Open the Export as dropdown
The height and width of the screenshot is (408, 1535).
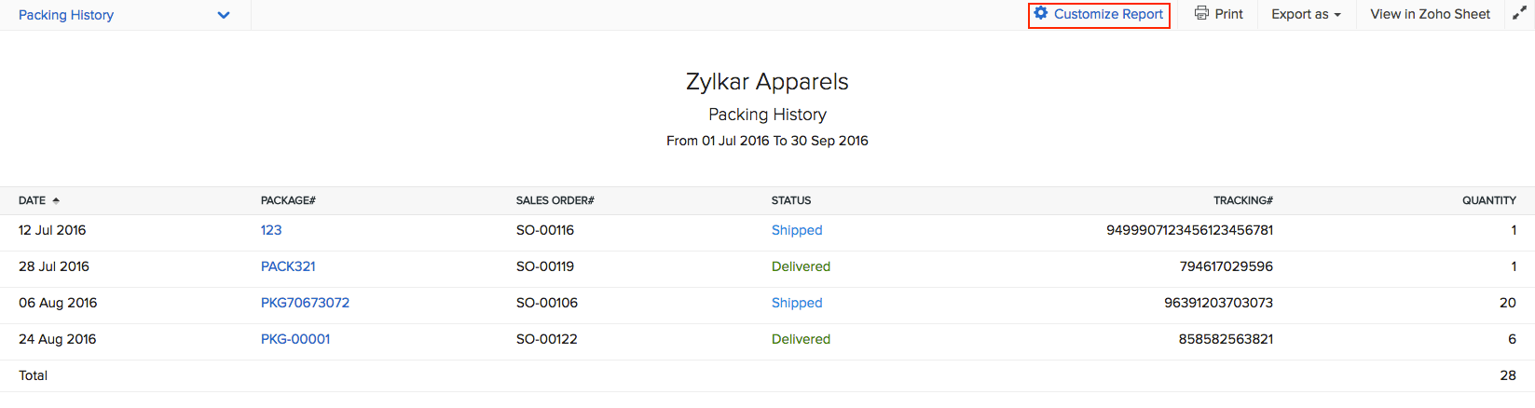[x=1306, y=14]
